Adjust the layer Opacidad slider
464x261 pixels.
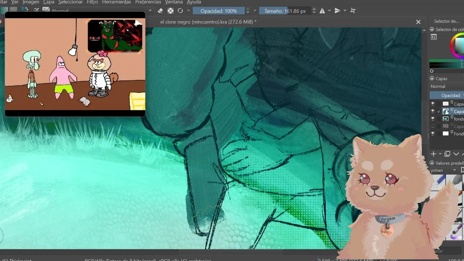(447, 95)
